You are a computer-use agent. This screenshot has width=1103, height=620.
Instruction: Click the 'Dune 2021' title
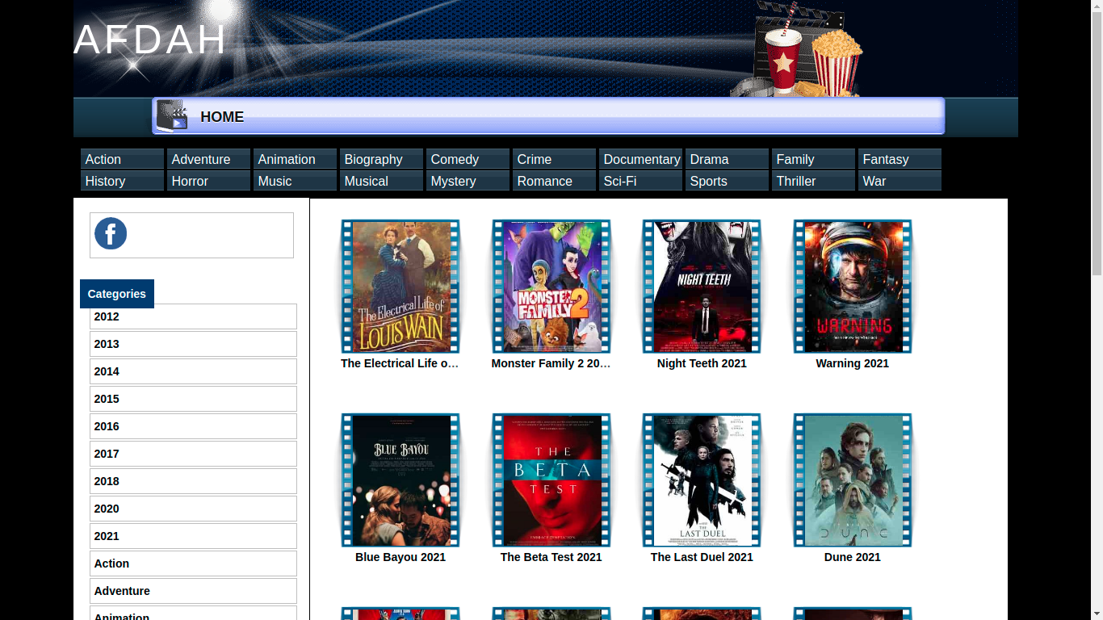coord(853,557)
